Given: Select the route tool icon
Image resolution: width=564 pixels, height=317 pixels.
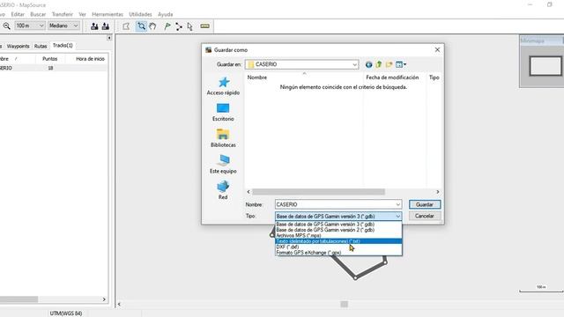Looking at the screenshot, I should click(178, 26).
